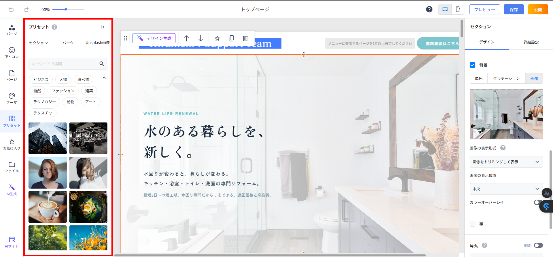Open the パーツ (Parts) sidebar panel

tap(12, 30)
